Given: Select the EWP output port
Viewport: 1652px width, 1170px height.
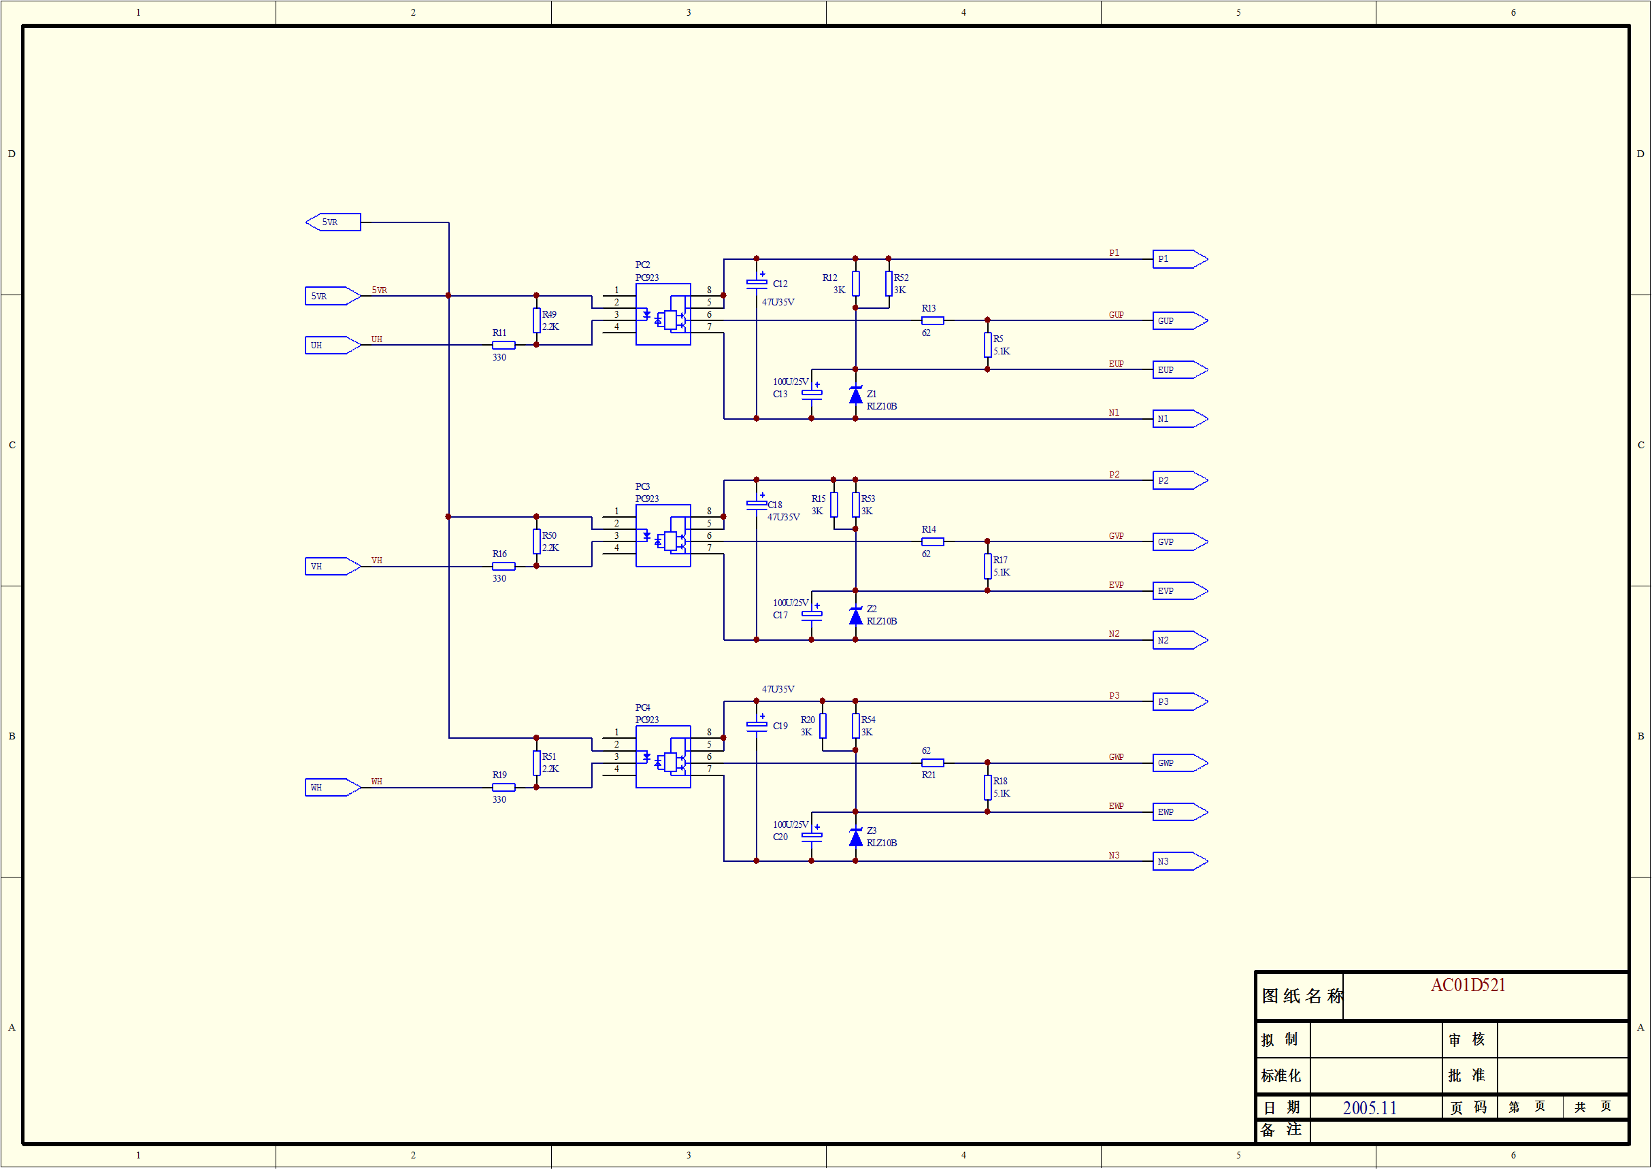Looking at the screenshot, I should click(x=1180, y=812).
